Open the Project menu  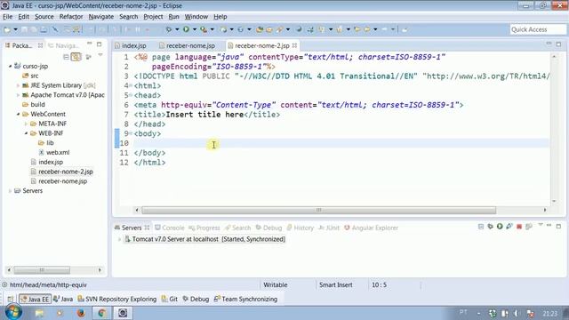[153, 17]
